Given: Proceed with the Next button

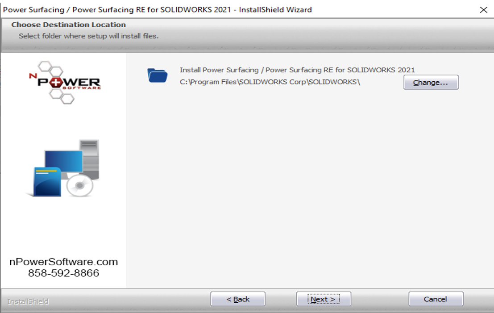Looking at the screenshot, I should tap(323, 299).
